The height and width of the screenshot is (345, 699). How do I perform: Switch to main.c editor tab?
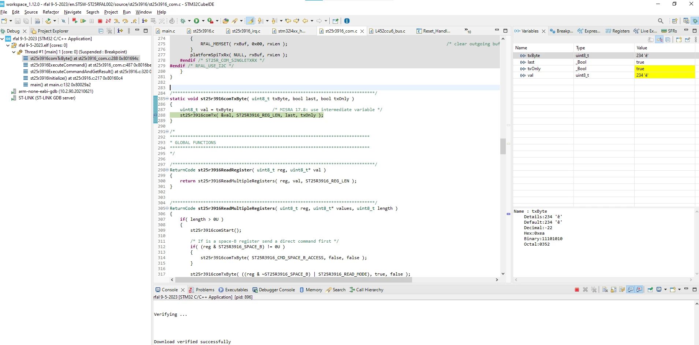pos(165,31)
